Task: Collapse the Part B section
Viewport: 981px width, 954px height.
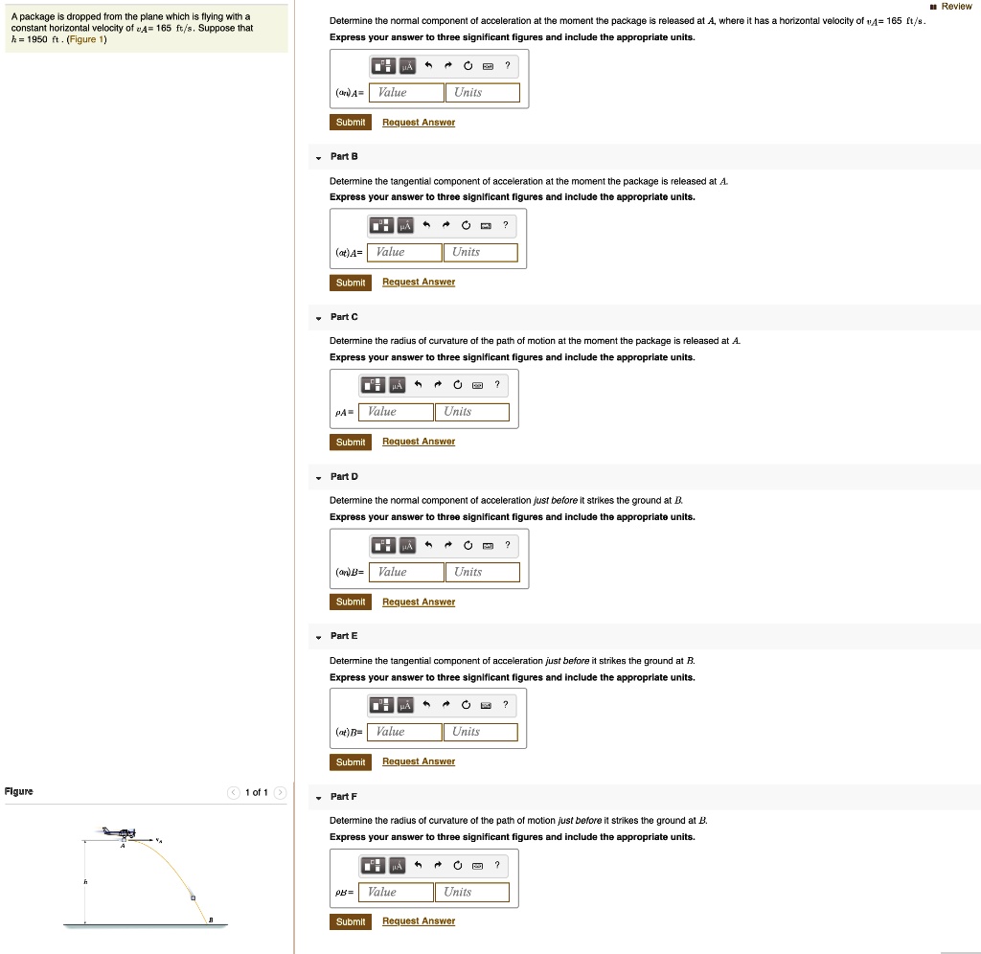Action: pyautogui.click(x=318, y=158)
